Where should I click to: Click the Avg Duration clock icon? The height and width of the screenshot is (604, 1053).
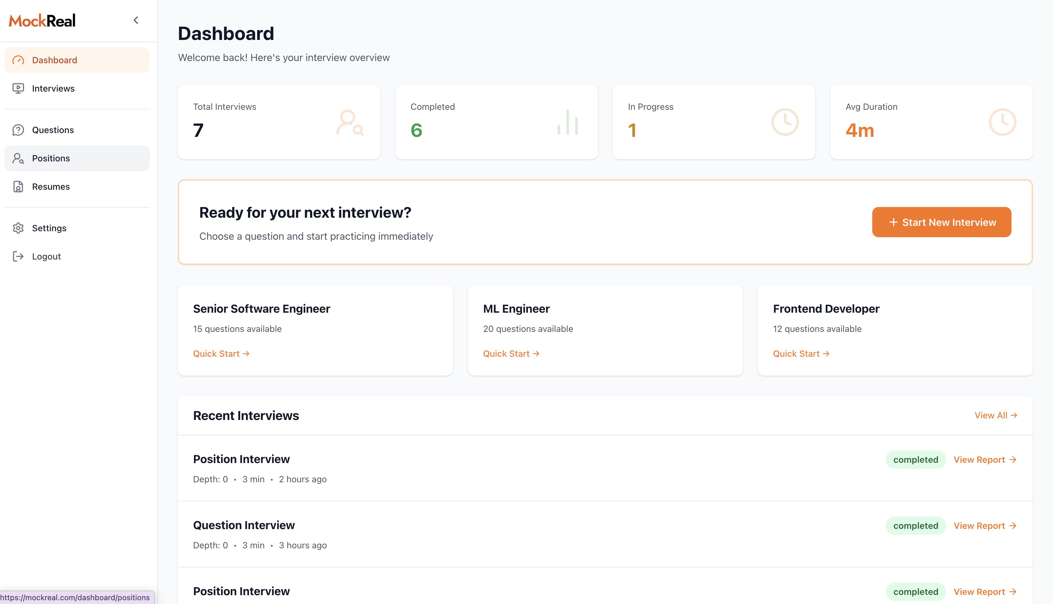pyautogui.click(x=1002, y=122)
